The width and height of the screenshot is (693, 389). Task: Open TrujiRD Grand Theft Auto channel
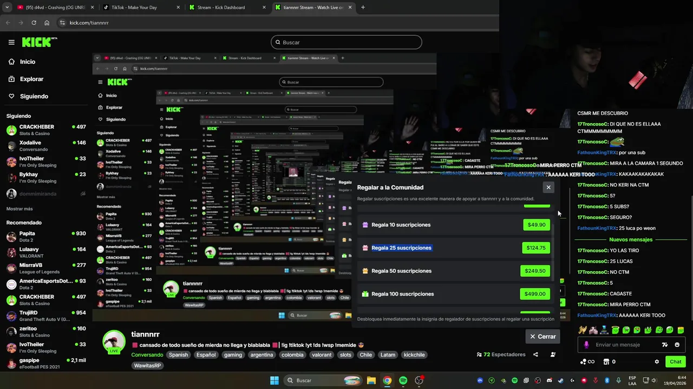[46, 316]
